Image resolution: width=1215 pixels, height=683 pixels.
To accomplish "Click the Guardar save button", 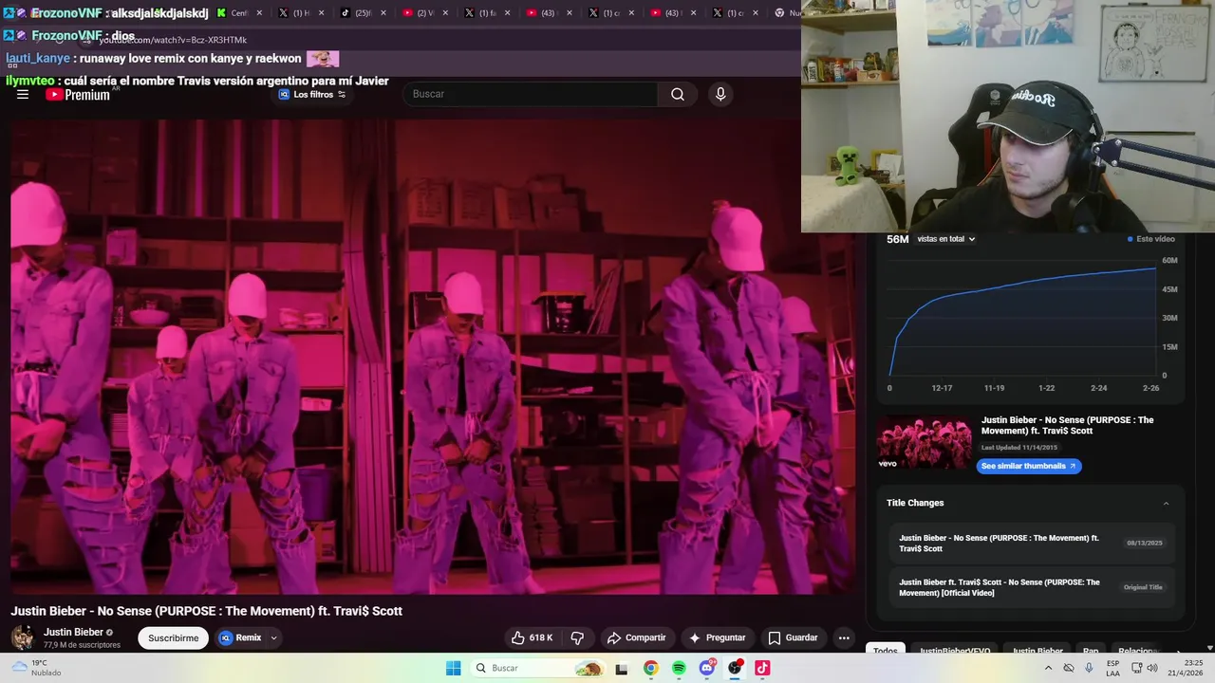I will [793, 637].
